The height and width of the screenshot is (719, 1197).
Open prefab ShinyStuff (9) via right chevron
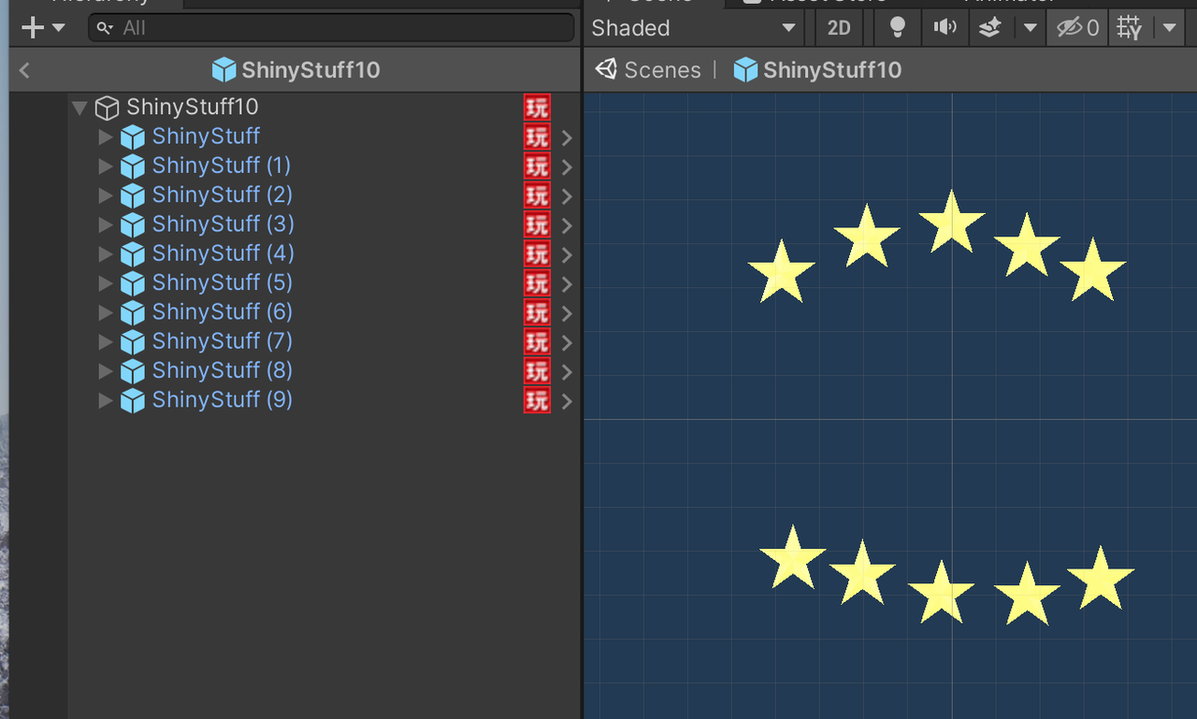click(x=567, y=401)
